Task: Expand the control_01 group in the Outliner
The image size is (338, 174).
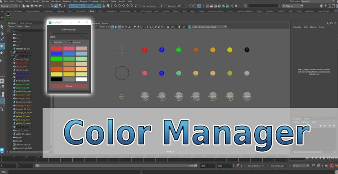Action: pyautogui.click(x=11, y=52)
